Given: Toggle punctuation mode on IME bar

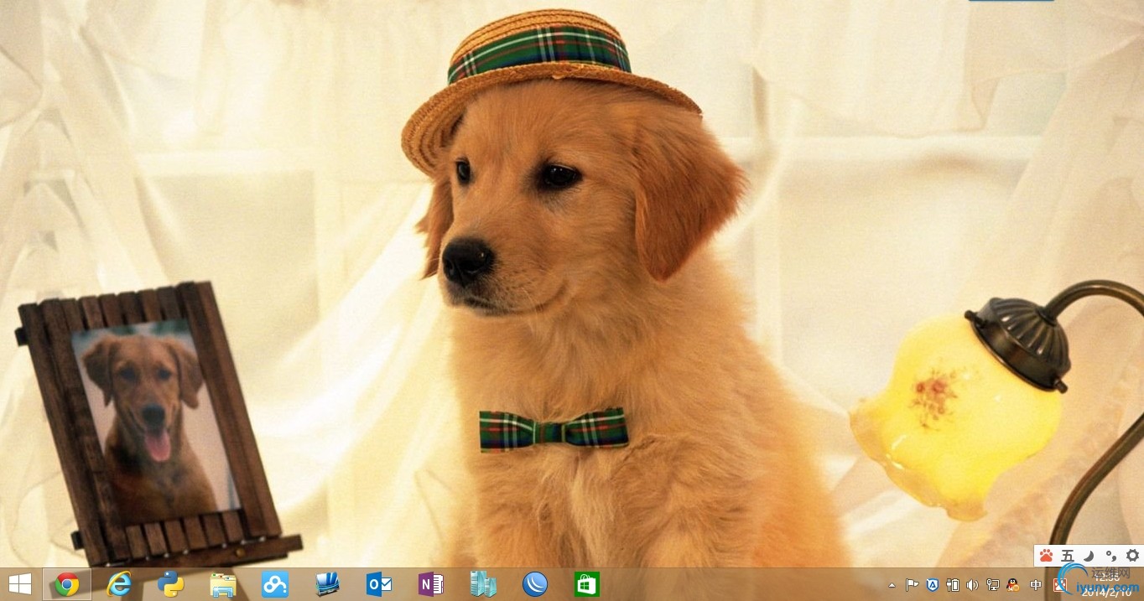Looking at the screenshot, I should (x=1110, y=555).
